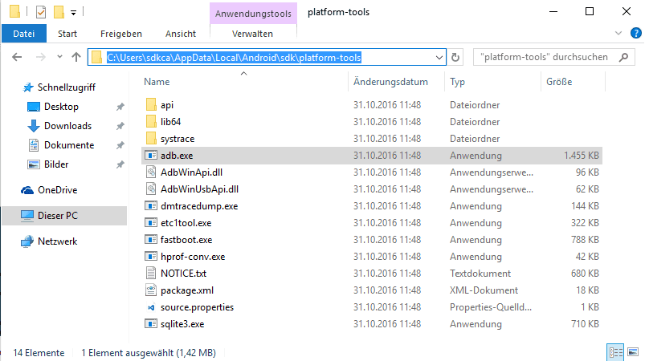This screenshot has width=645, height=361.
Task: Select the Anwendungstools contextual tab
Action: pos(253,14)
